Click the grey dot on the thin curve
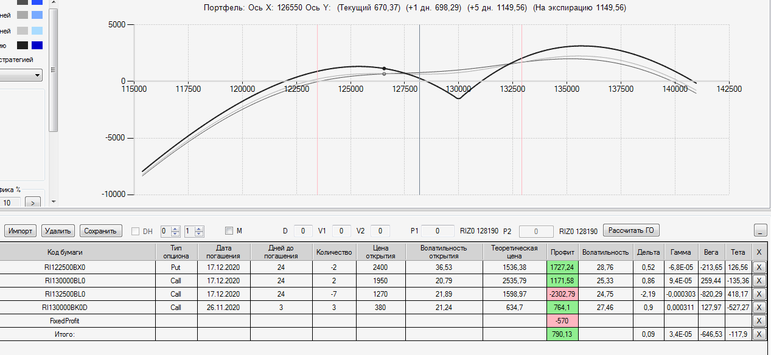The width and height of the screenshot is (771, 355). coord(384,74)
